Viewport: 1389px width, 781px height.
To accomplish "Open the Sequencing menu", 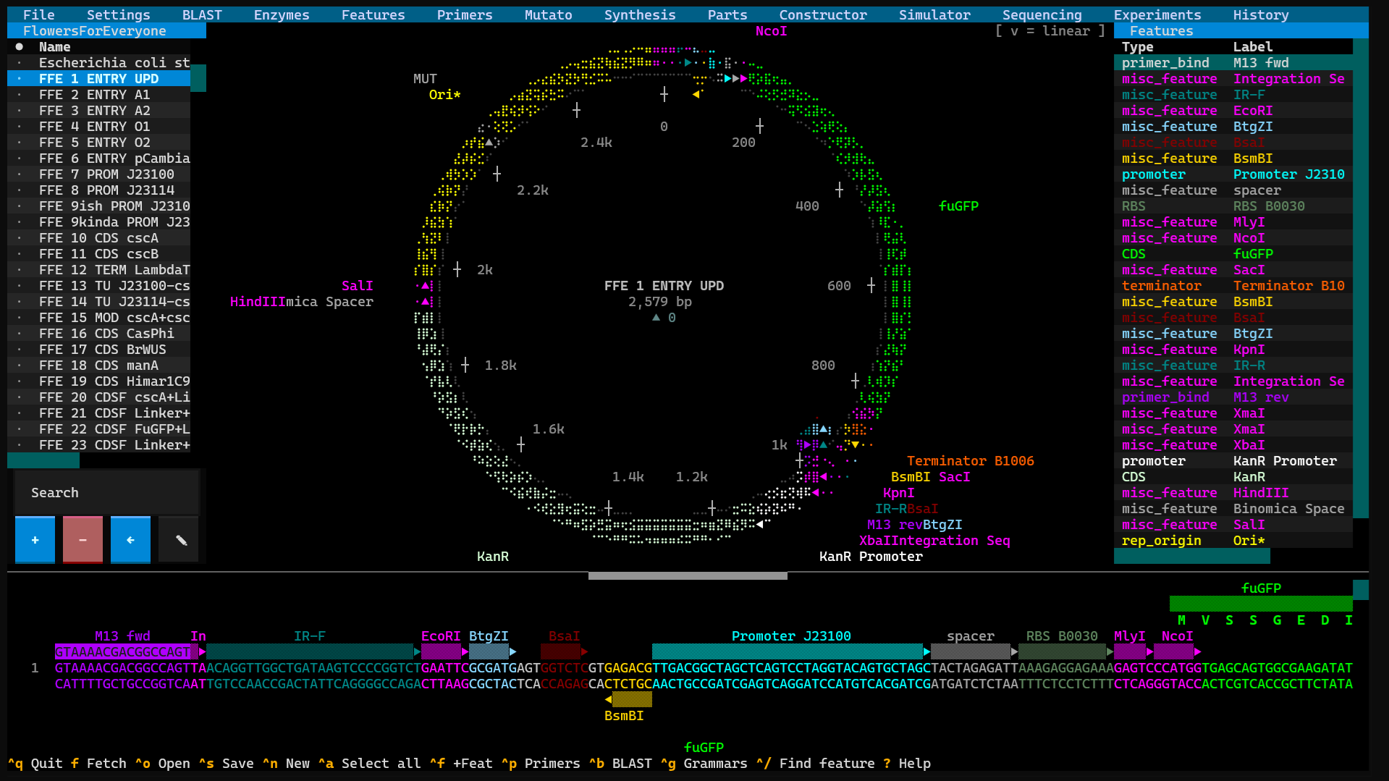I will point(1042,14).
